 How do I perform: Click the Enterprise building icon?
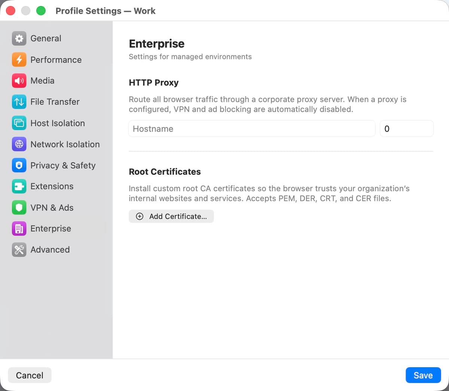[x=19, y=229]
